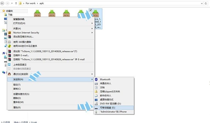Open Norton Internet Security menu entry
This screenshot has width=210, height=123.
pyautogui.click(x=51, y=33)
